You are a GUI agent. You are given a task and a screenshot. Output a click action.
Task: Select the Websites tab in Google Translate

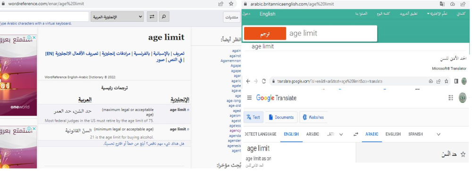(313, 117)
